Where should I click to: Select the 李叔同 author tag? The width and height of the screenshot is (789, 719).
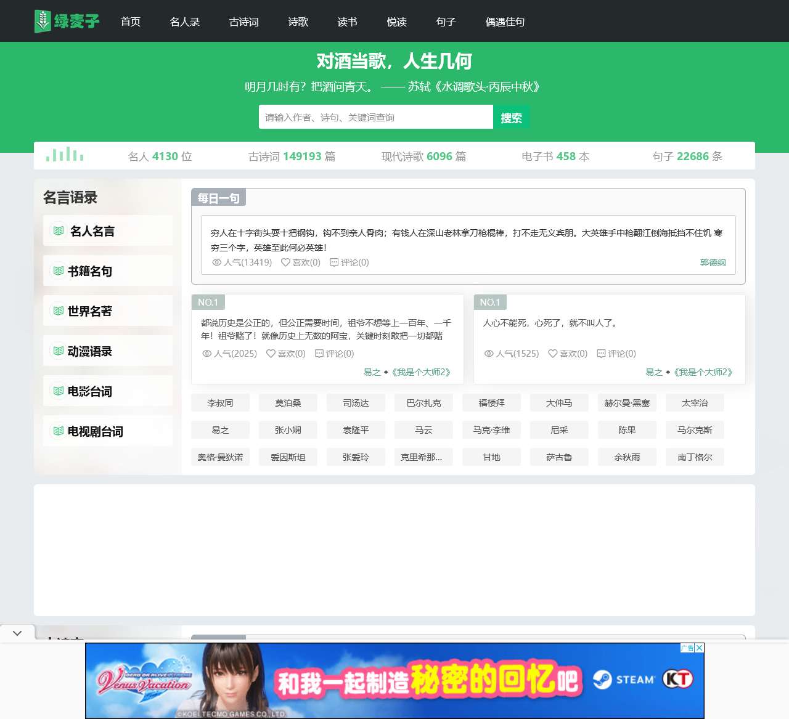click(x=220, y=403)
